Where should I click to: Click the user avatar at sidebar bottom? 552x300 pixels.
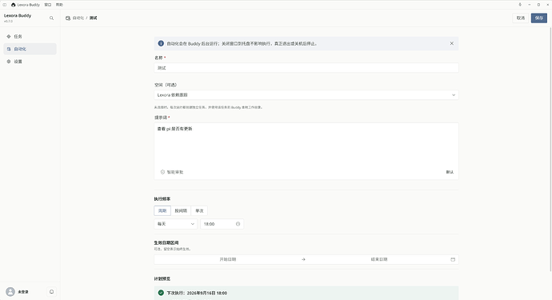(x=10, y=291)
